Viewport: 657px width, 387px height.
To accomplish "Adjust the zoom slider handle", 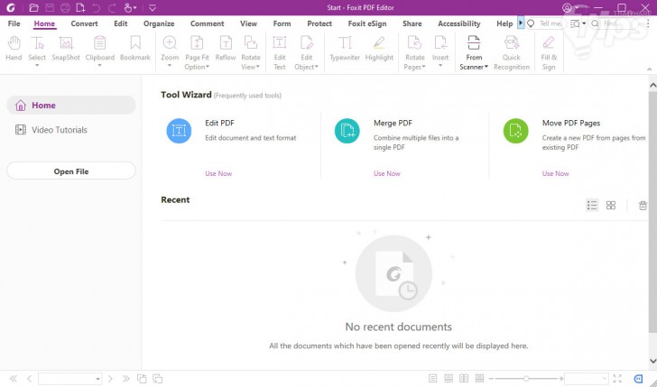I will 526,379.
